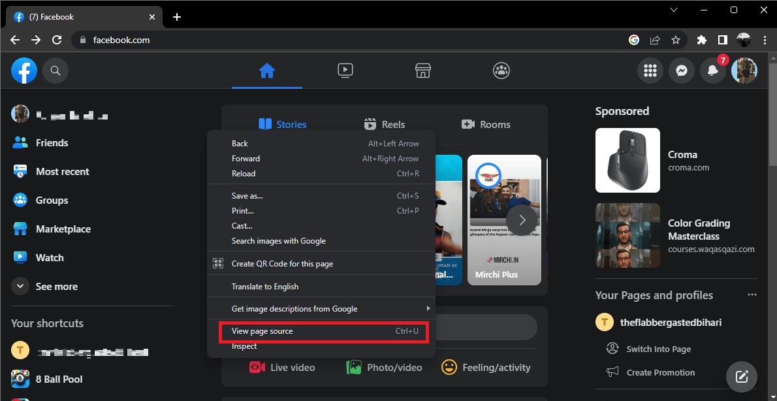The width and height of the screenshot is (777, 401).
Task: Click the share this page icon
Action: (x=655, y=40)
